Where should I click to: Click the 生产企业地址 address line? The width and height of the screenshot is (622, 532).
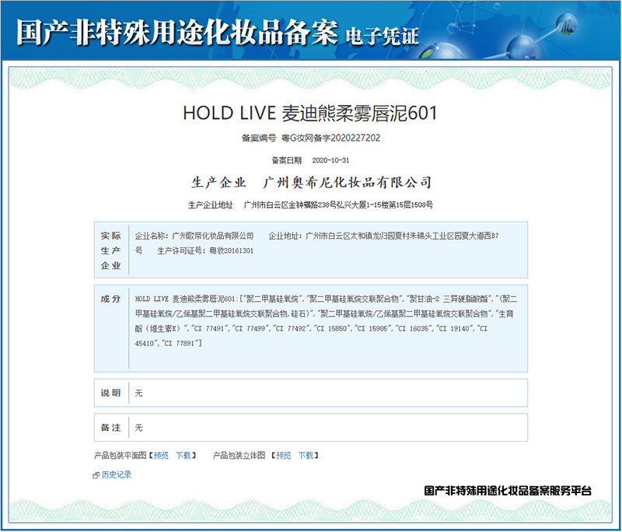tap(310, 205)
